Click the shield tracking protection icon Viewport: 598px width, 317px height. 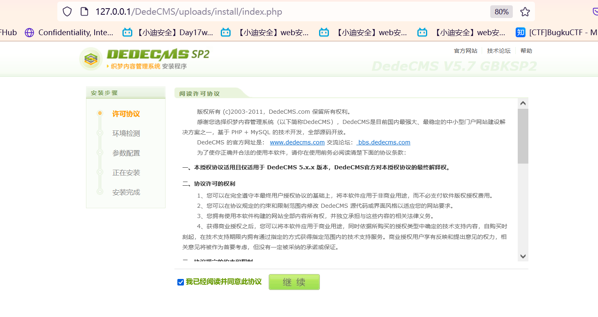(x=67, y=11)
